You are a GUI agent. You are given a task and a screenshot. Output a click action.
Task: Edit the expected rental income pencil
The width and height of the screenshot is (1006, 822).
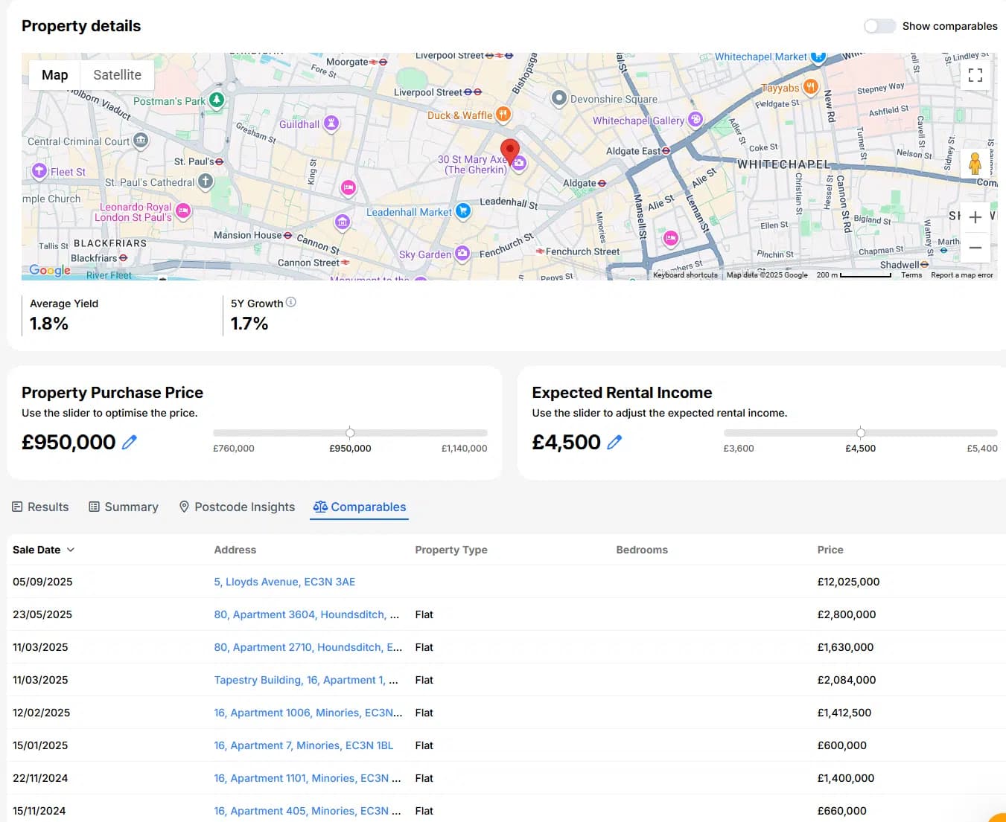(x=614, y=442)
